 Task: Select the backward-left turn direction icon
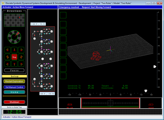click(7, 64)
